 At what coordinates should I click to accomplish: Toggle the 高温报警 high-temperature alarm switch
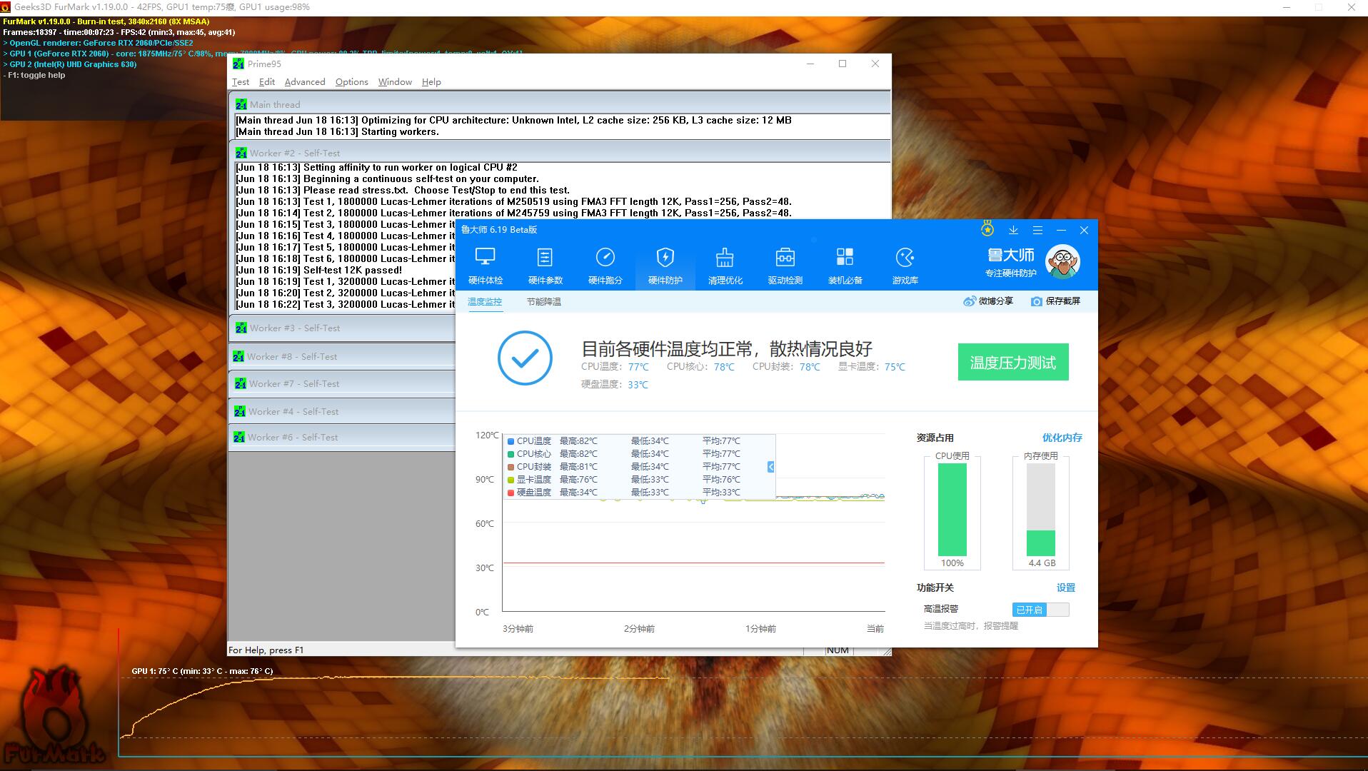tap(1040, 610)
